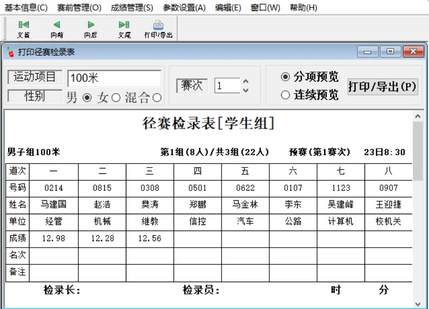Open the 成绩管理(S) menu
This screenshot has width=429, height=309.
(132, 8)
